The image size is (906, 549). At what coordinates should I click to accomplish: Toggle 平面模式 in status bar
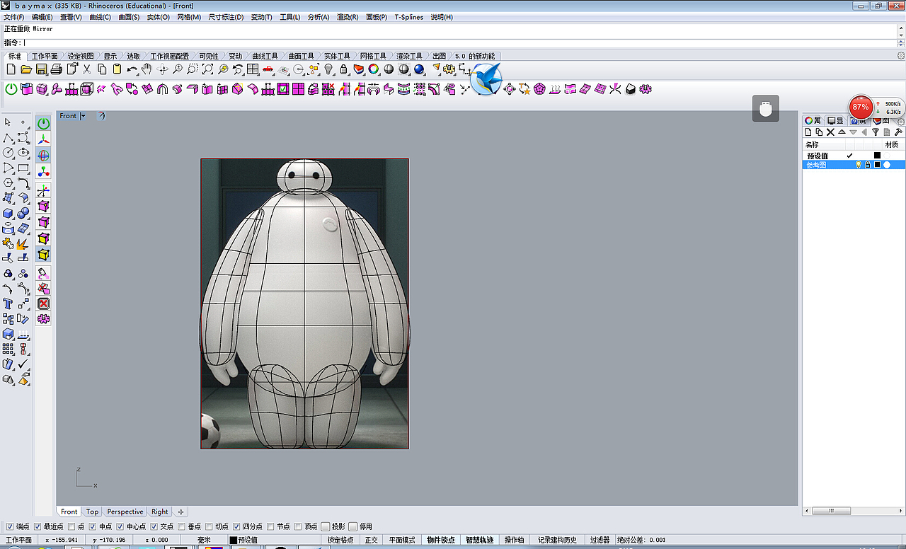[x=403, y=540]
